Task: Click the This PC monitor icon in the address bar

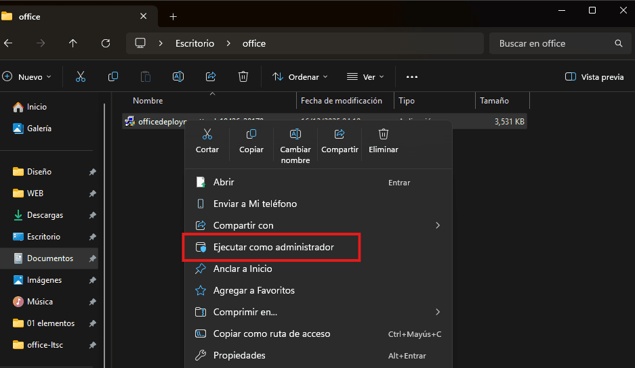Action: tap(140, 43)
